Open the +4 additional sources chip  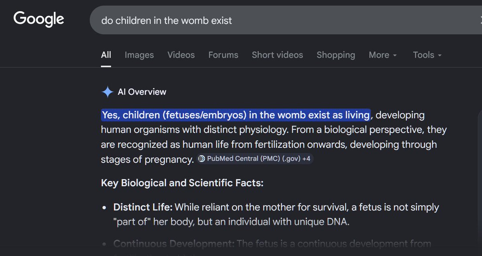(306, 159)
